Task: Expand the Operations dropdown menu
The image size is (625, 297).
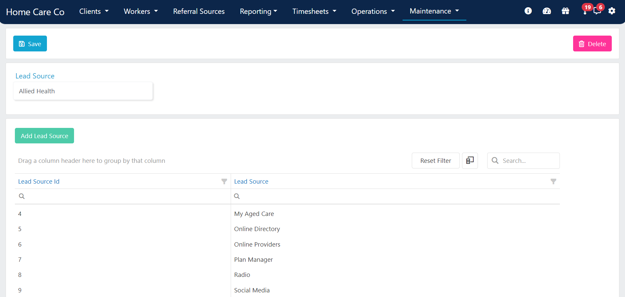Action: click(373, 11)
